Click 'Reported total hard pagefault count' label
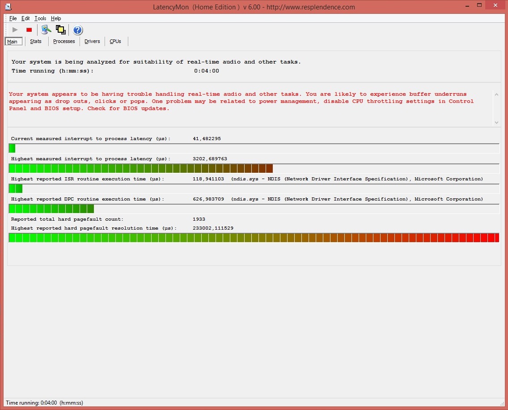The height and width of the screenshot is (410, 508). click(67, 219)
